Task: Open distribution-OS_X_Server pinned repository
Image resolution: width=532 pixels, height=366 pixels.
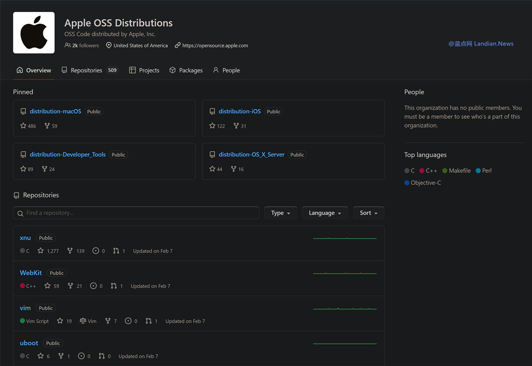Action: [251, 154]
